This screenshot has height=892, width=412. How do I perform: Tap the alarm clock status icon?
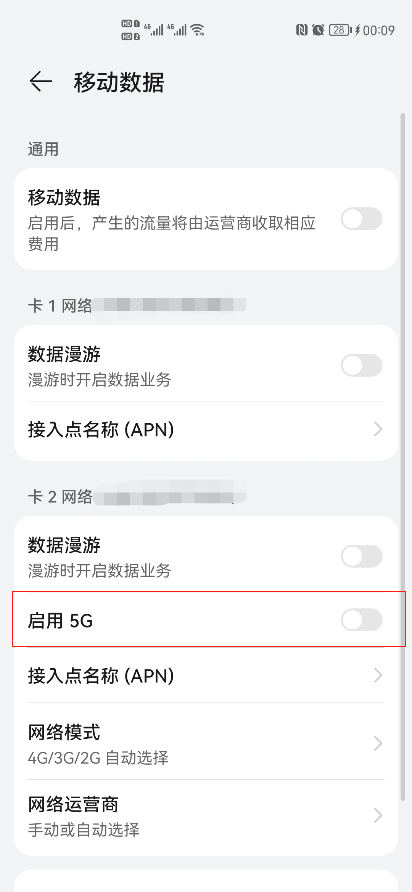(x=318, y=30)
